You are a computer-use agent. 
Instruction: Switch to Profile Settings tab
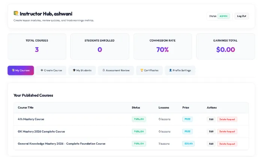(x=180, y=70)
